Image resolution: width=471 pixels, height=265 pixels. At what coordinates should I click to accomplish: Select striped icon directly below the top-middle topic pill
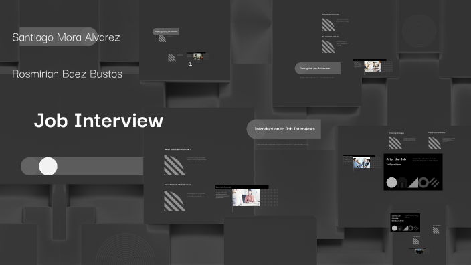click(x=162, y=39)
